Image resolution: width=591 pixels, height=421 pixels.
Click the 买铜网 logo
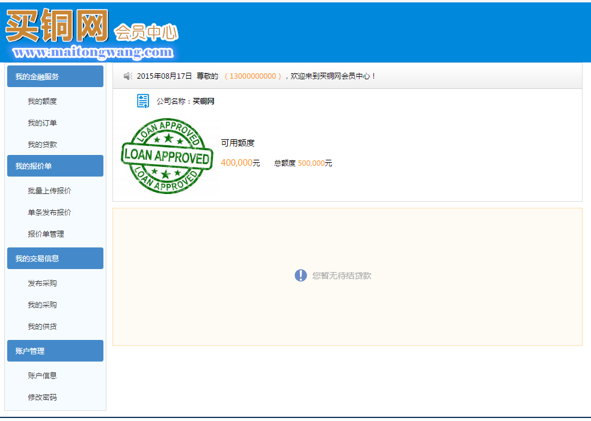tap(57, 26)
